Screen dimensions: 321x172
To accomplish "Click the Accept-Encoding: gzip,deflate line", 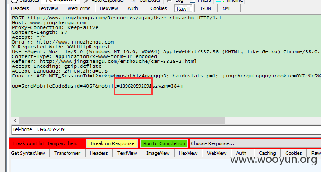I will coord(56,66).
